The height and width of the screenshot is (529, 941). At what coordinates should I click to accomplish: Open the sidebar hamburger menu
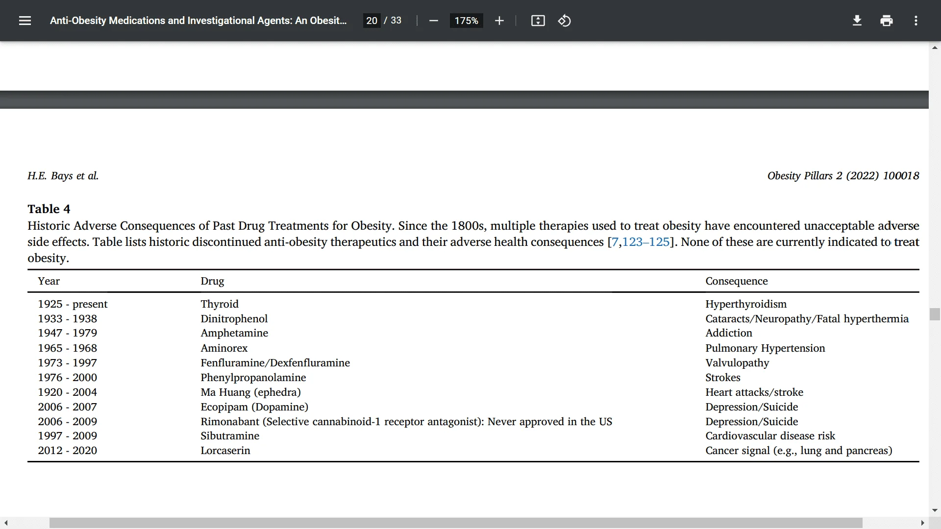tap(25, 21)
